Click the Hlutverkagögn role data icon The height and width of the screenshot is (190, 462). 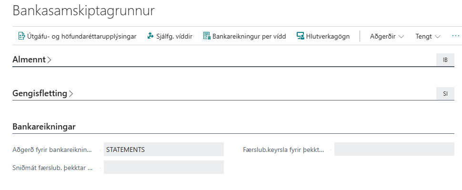300,36
